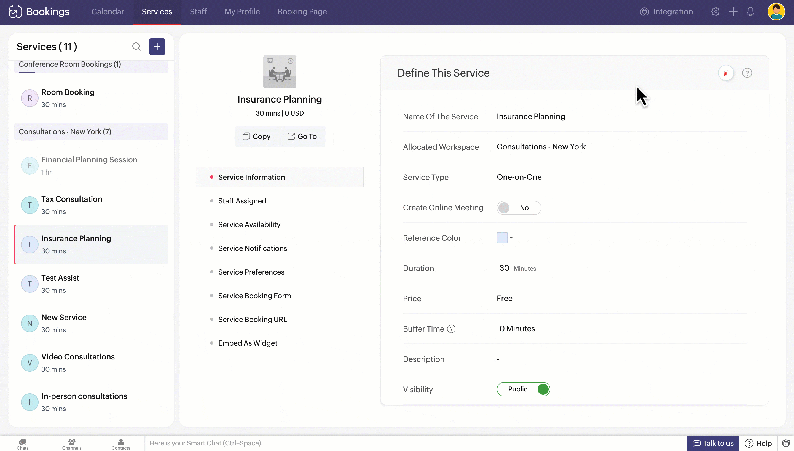Click the Reference Color swatch

[502, 238]
